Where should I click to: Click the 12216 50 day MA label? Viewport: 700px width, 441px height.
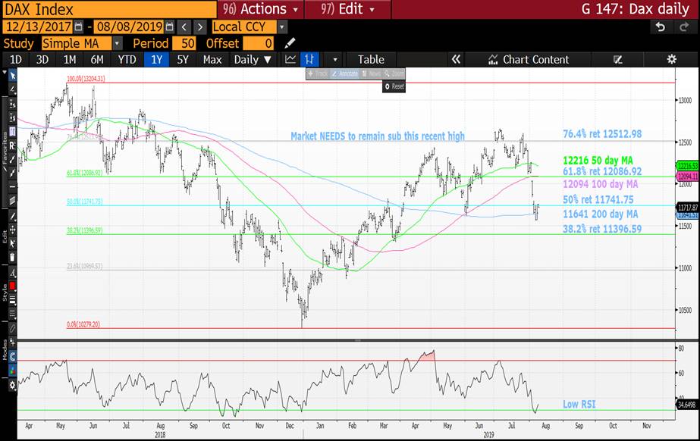[x=598, y=161]
